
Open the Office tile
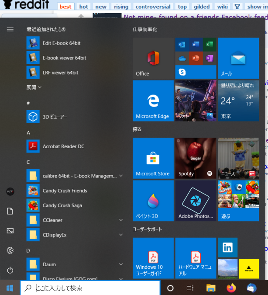[x=153, y=58]
